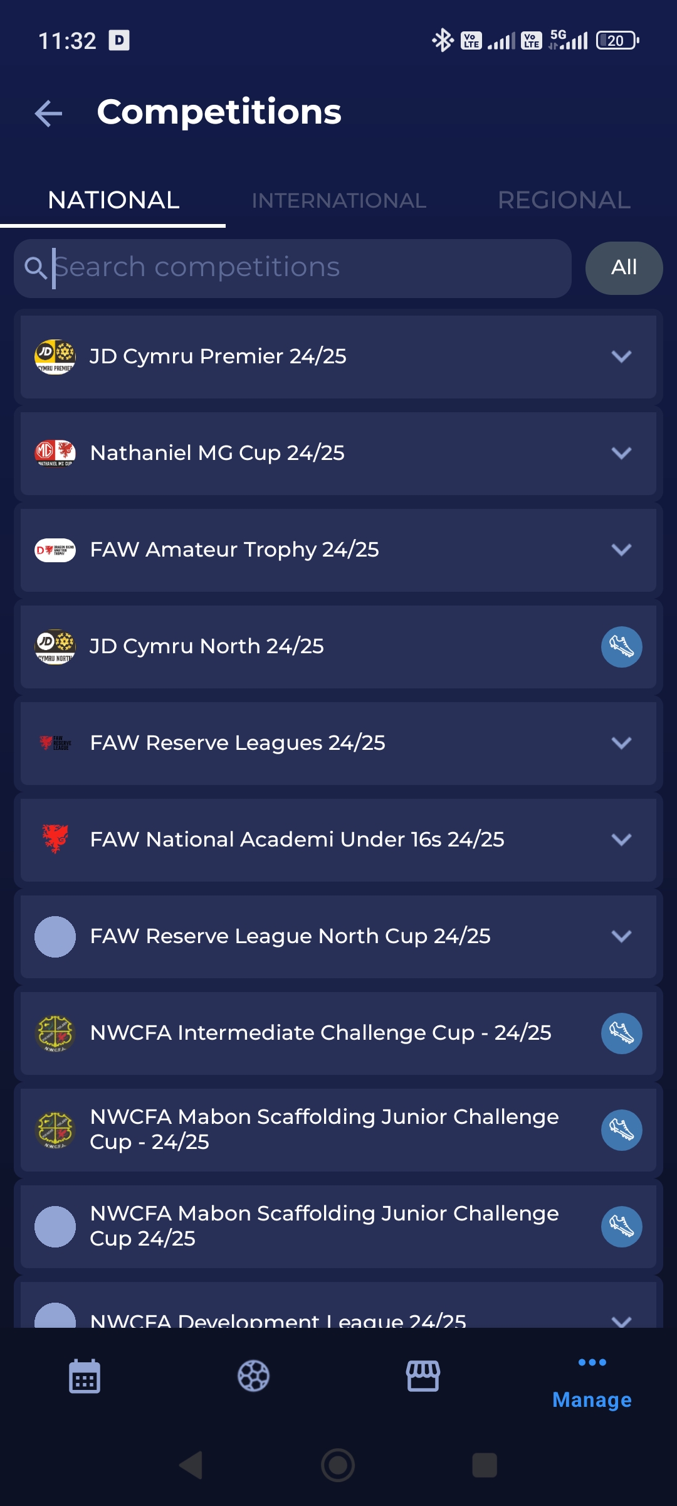Open the Manage tab in bottom bar
The height and width of the screenshot is (1506, 677).
pos(592,1385)
